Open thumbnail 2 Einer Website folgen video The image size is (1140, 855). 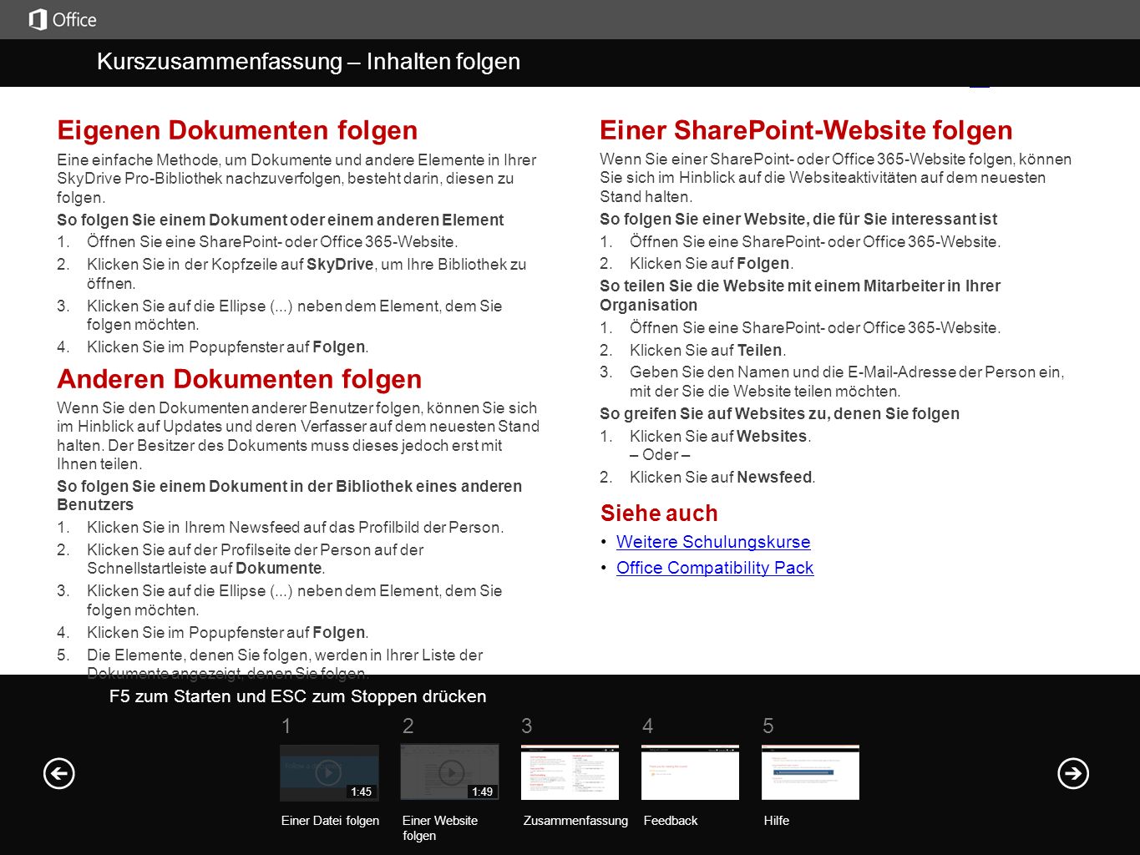[x=449, y=772]
